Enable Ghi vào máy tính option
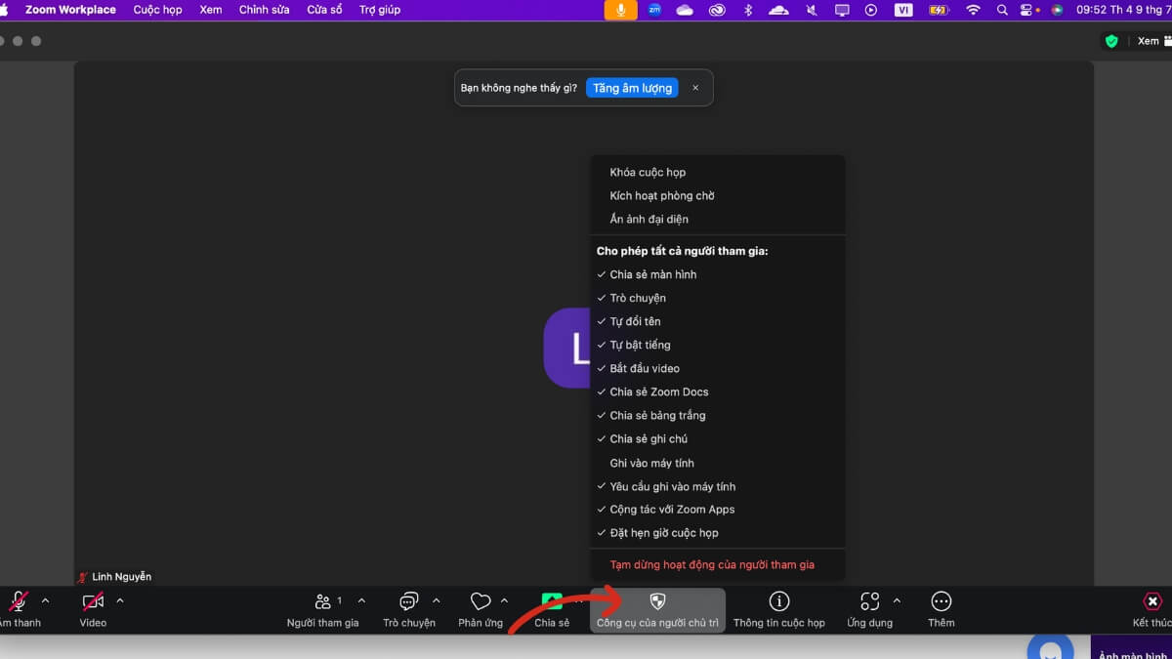This screenshot has width=1172, height=659. click(x=651, y=463)
